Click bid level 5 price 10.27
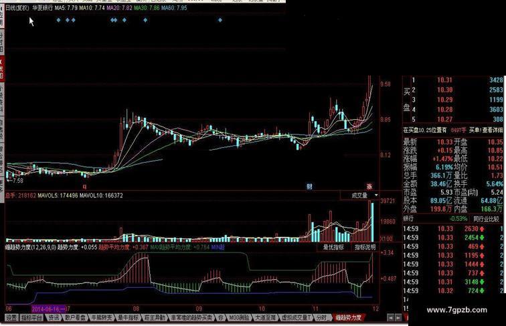506x326 pixels. click(x=444, y=119)
